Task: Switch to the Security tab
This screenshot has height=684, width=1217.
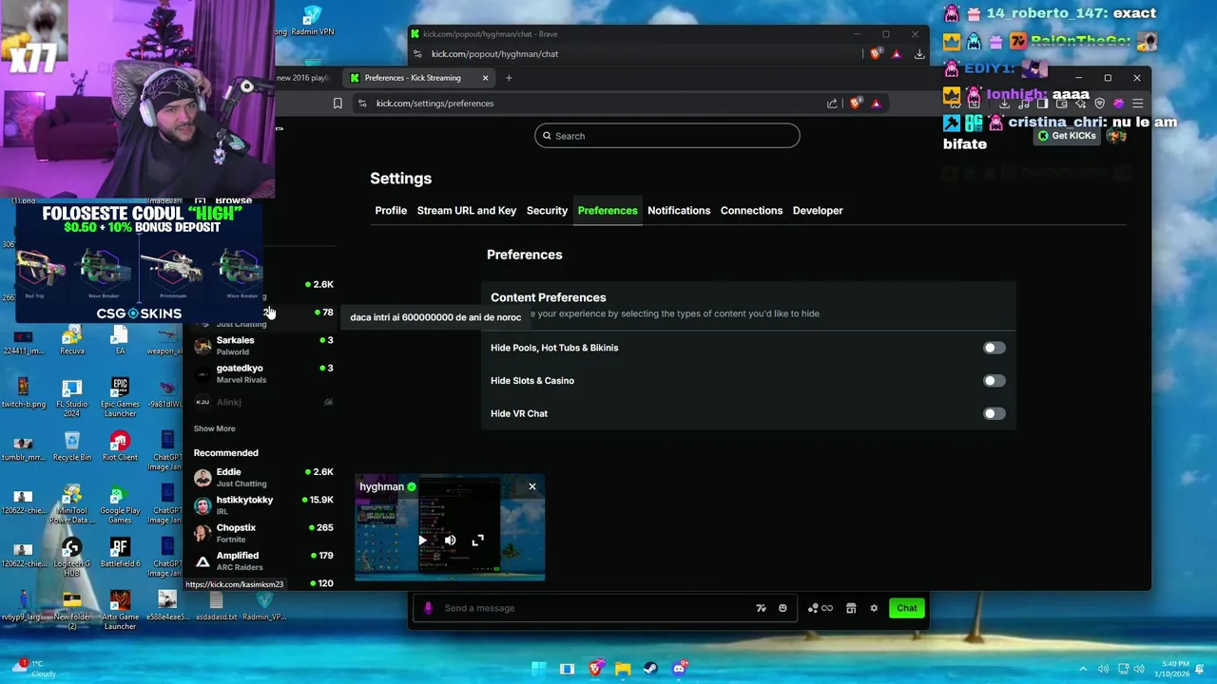Action: click(x=547, y=211)
